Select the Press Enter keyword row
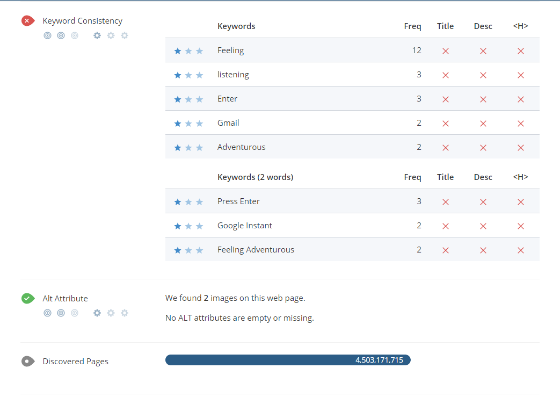 coord(352,201)
